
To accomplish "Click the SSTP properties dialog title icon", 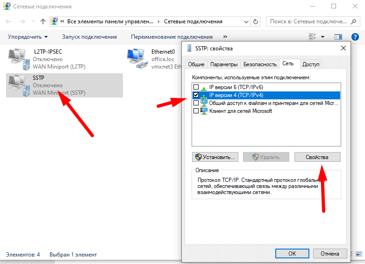I will point(189,49).
